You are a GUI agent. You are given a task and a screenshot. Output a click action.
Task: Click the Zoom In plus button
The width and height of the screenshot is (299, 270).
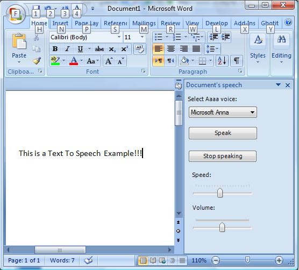coord(279,260)
